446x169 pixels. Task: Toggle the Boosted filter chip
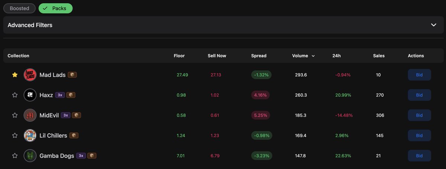pos(19,8)
